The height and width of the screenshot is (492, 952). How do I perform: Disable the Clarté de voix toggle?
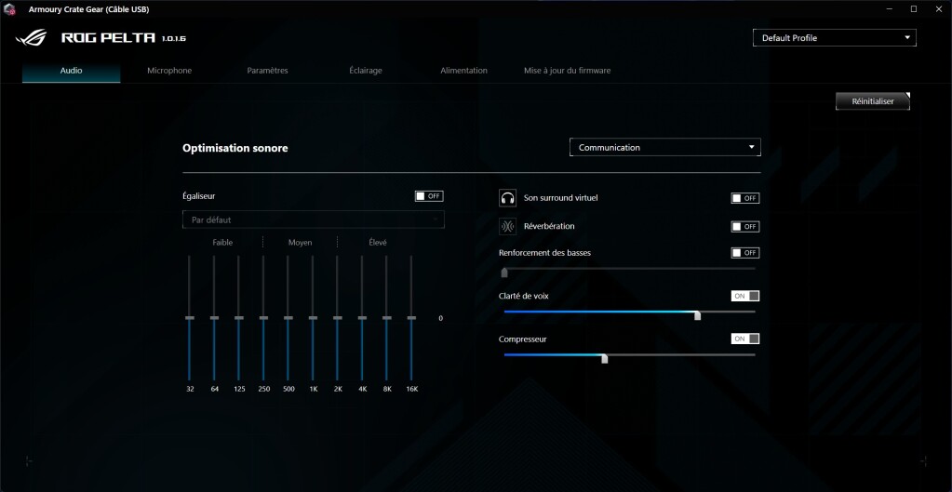(745, 296)
